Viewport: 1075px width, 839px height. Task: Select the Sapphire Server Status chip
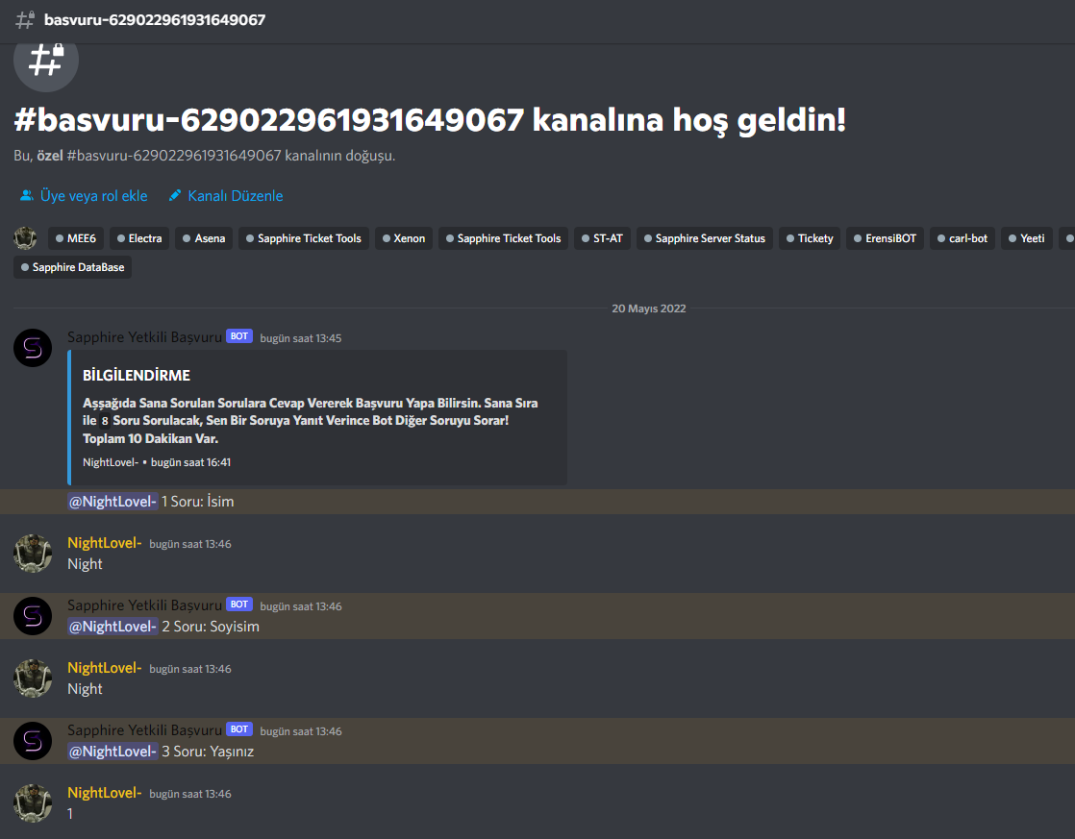pos(704,238)
